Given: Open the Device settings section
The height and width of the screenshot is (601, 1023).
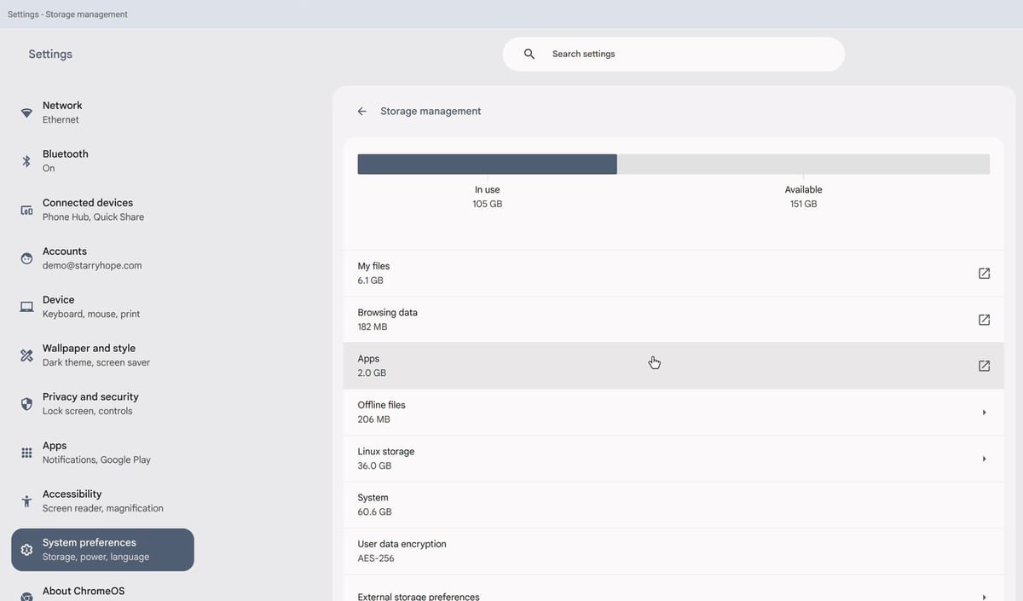Looking at the screenshot, I should coord(102,307).
